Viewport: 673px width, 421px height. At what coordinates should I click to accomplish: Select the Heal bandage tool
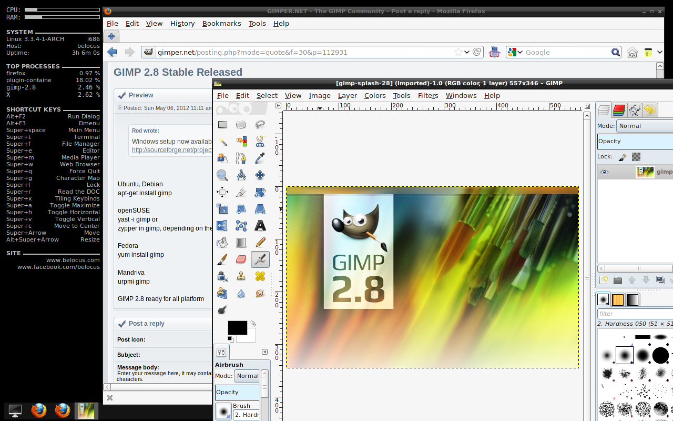260,276
